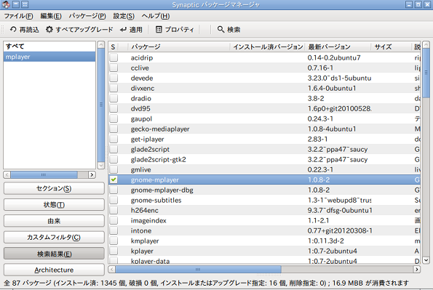The width and height of the screenshot is (433, 290).
Task: Select the kplayer package row
Action: coord(264,251)
